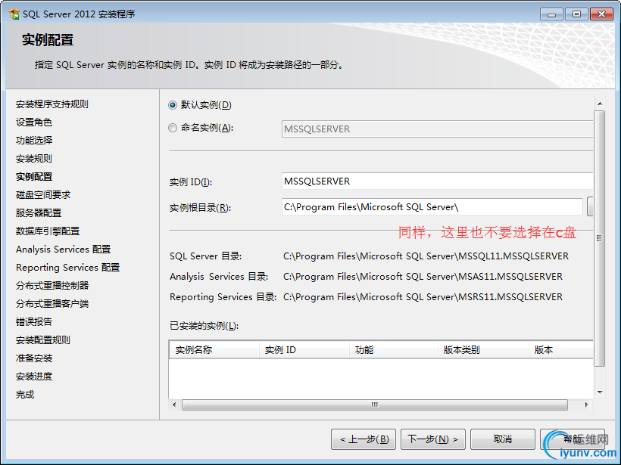Click the 数据库引擎配置 step in sidebar
Viewport: 621px width, 465px height.
coord(48,231)
